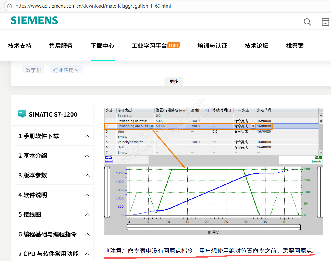Click the command table scrollbar thumb
Screen dimensions: 331x261
pos(321,121)
